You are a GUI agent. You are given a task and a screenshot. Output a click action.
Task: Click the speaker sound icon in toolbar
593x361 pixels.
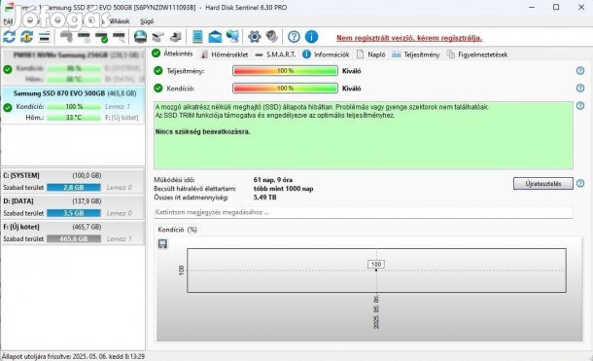point(271,37)
